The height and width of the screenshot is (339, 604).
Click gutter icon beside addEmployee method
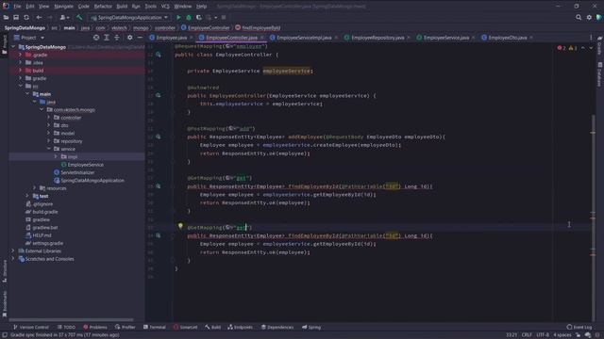click(159, 137)
